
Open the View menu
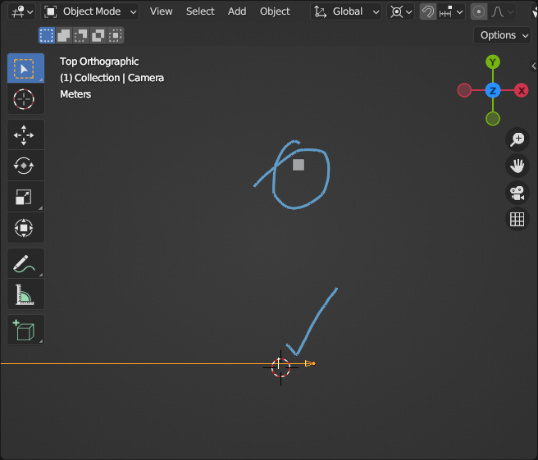[162, 11]
